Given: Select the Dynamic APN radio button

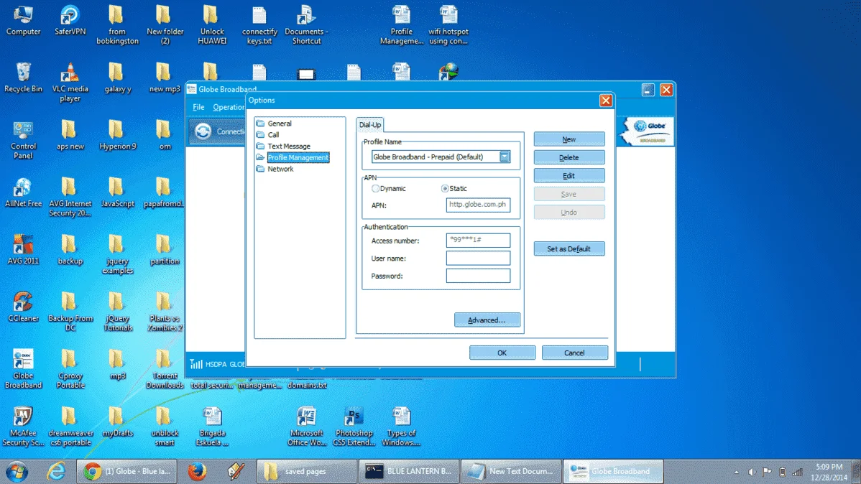Looking at the screenshot, I should tap(376, 188).
